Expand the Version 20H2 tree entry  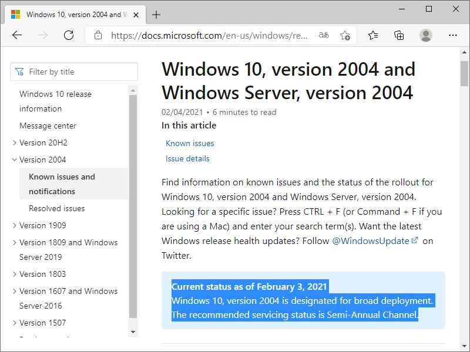[15, 143]
